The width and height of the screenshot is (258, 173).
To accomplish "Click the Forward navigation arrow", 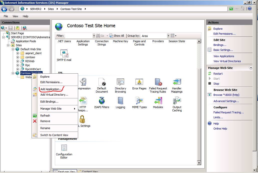I will [12, 9].
